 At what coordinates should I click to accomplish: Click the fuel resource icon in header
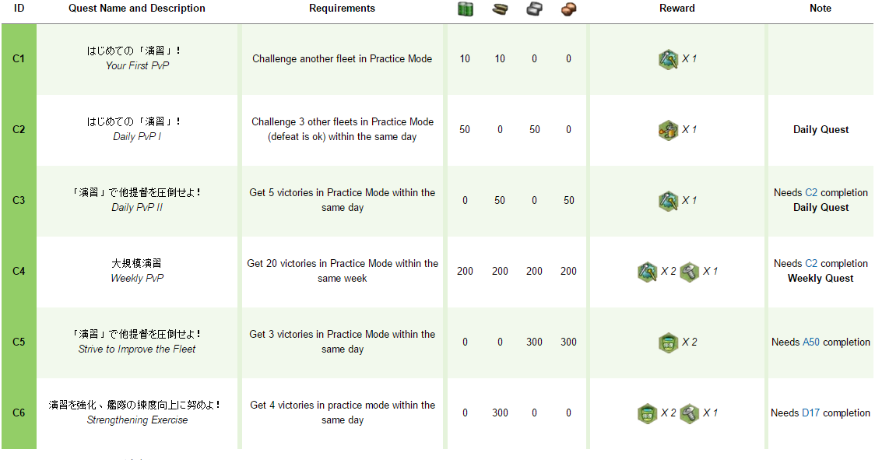tap(465, 9)
